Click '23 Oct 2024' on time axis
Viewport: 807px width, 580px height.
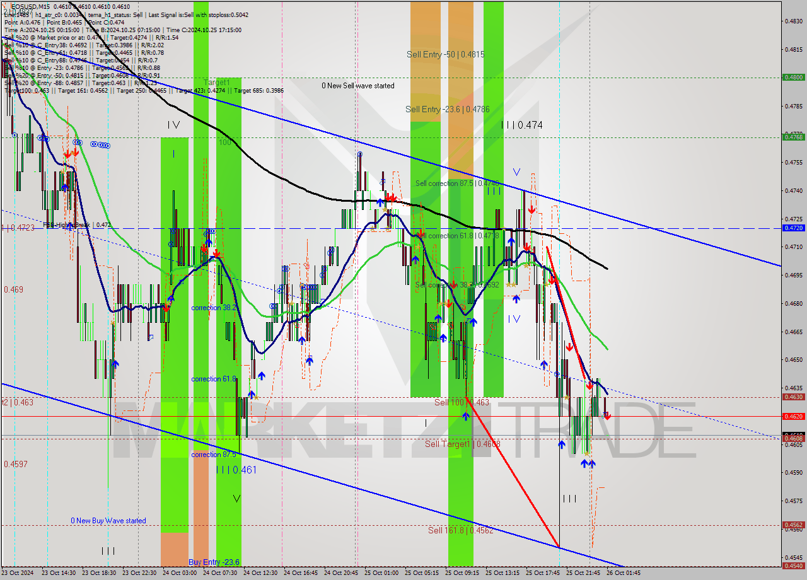[19, 573]
